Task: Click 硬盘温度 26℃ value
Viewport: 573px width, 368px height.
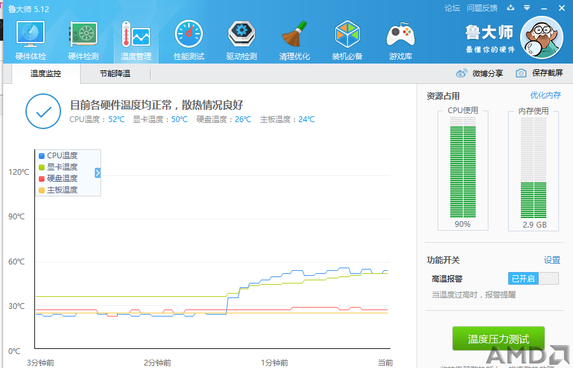Action: point(243,119)
